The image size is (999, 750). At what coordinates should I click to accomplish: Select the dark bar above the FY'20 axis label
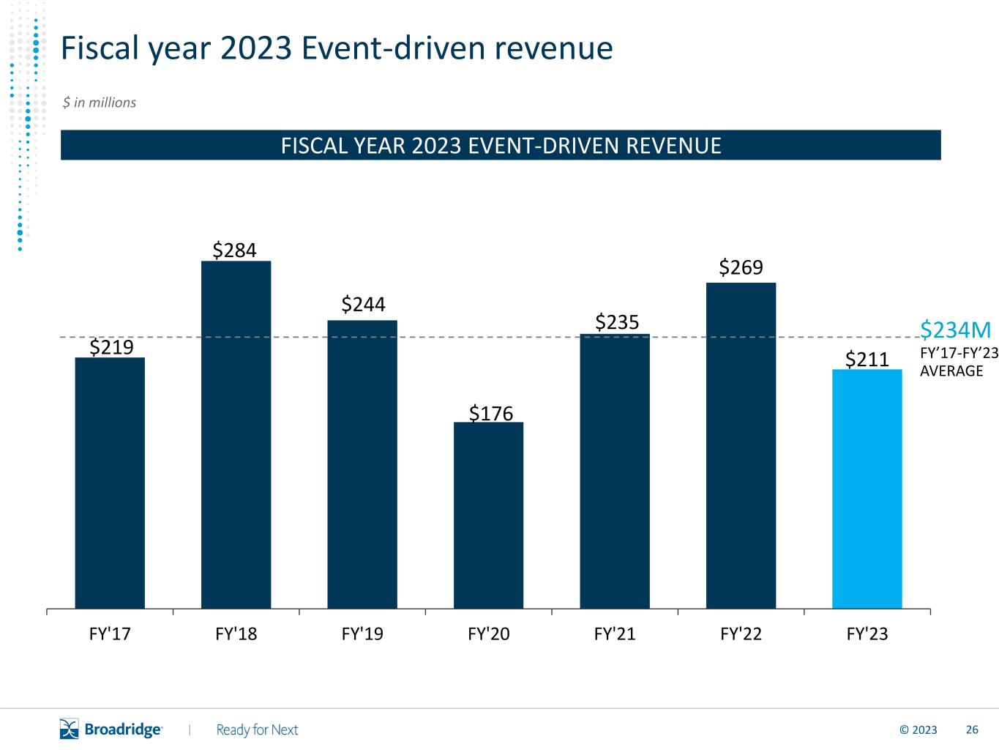pyautogui.click(x=488, y=515)
